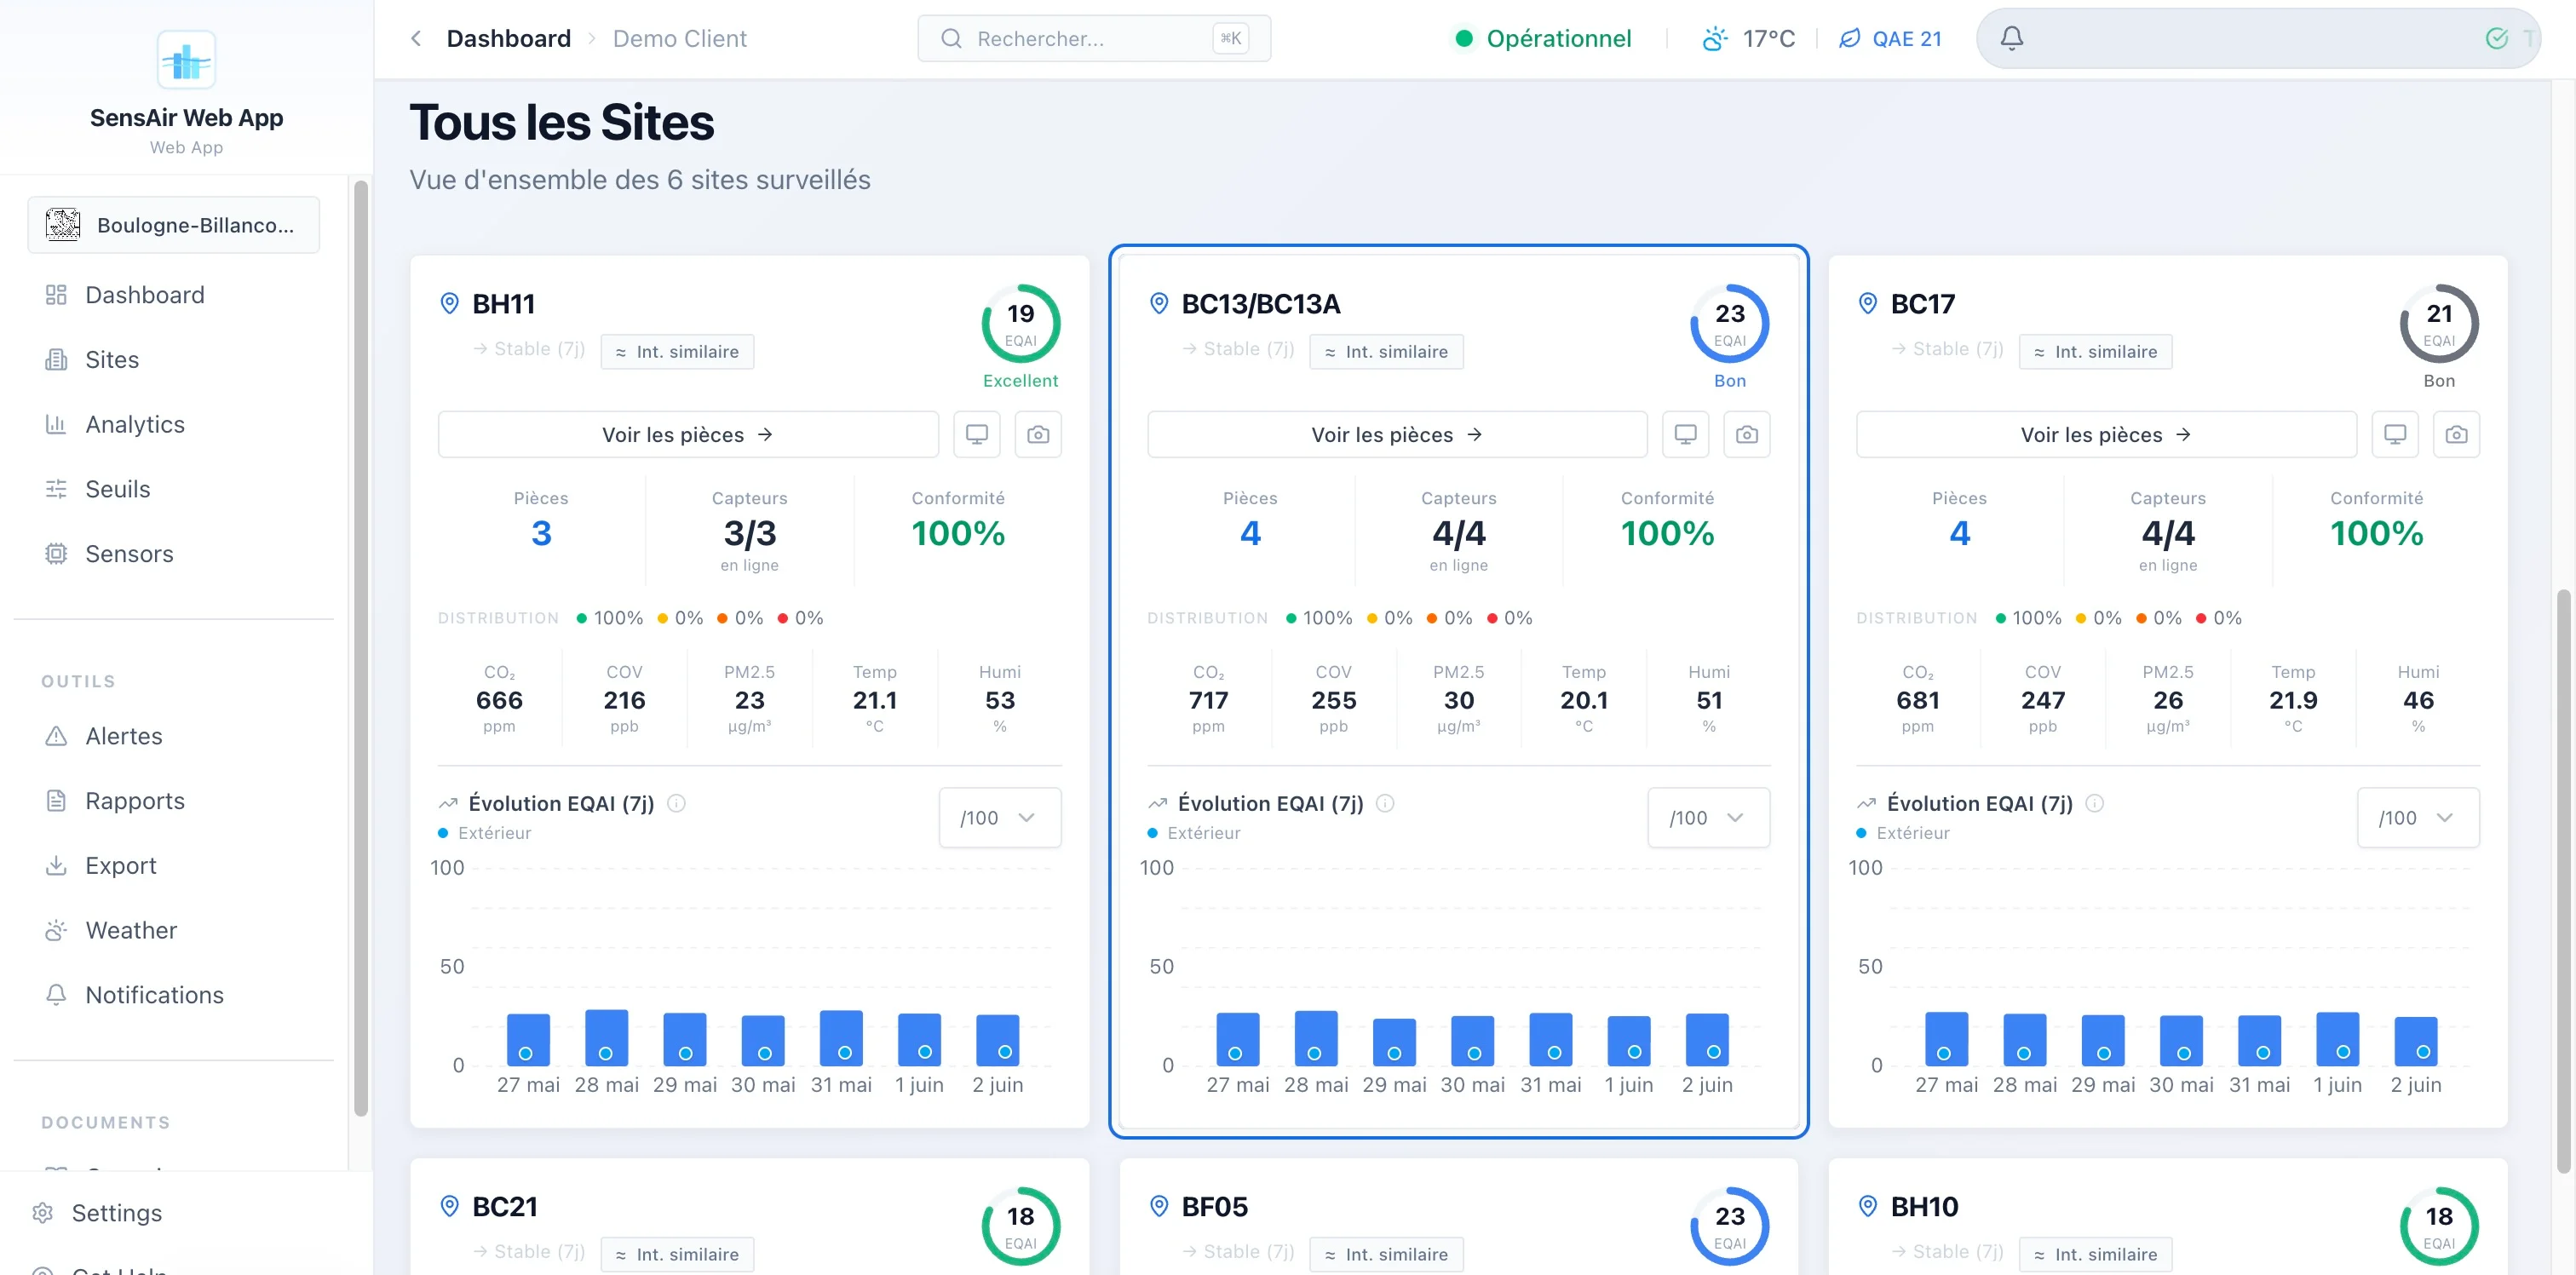Open monitor display view for BC17
This screenshot has width=2576, height=1275.
2394,434
